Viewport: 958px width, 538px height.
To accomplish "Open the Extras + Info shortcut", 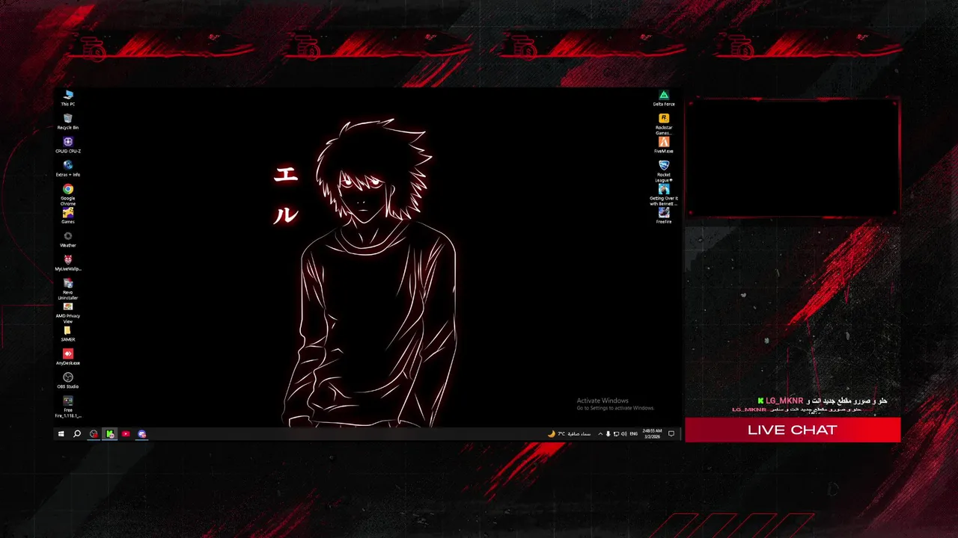I will (x=68, y=169).
